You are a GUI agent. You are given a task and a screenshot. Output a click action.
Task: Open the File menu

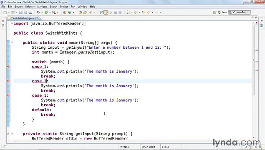point(3,7)
